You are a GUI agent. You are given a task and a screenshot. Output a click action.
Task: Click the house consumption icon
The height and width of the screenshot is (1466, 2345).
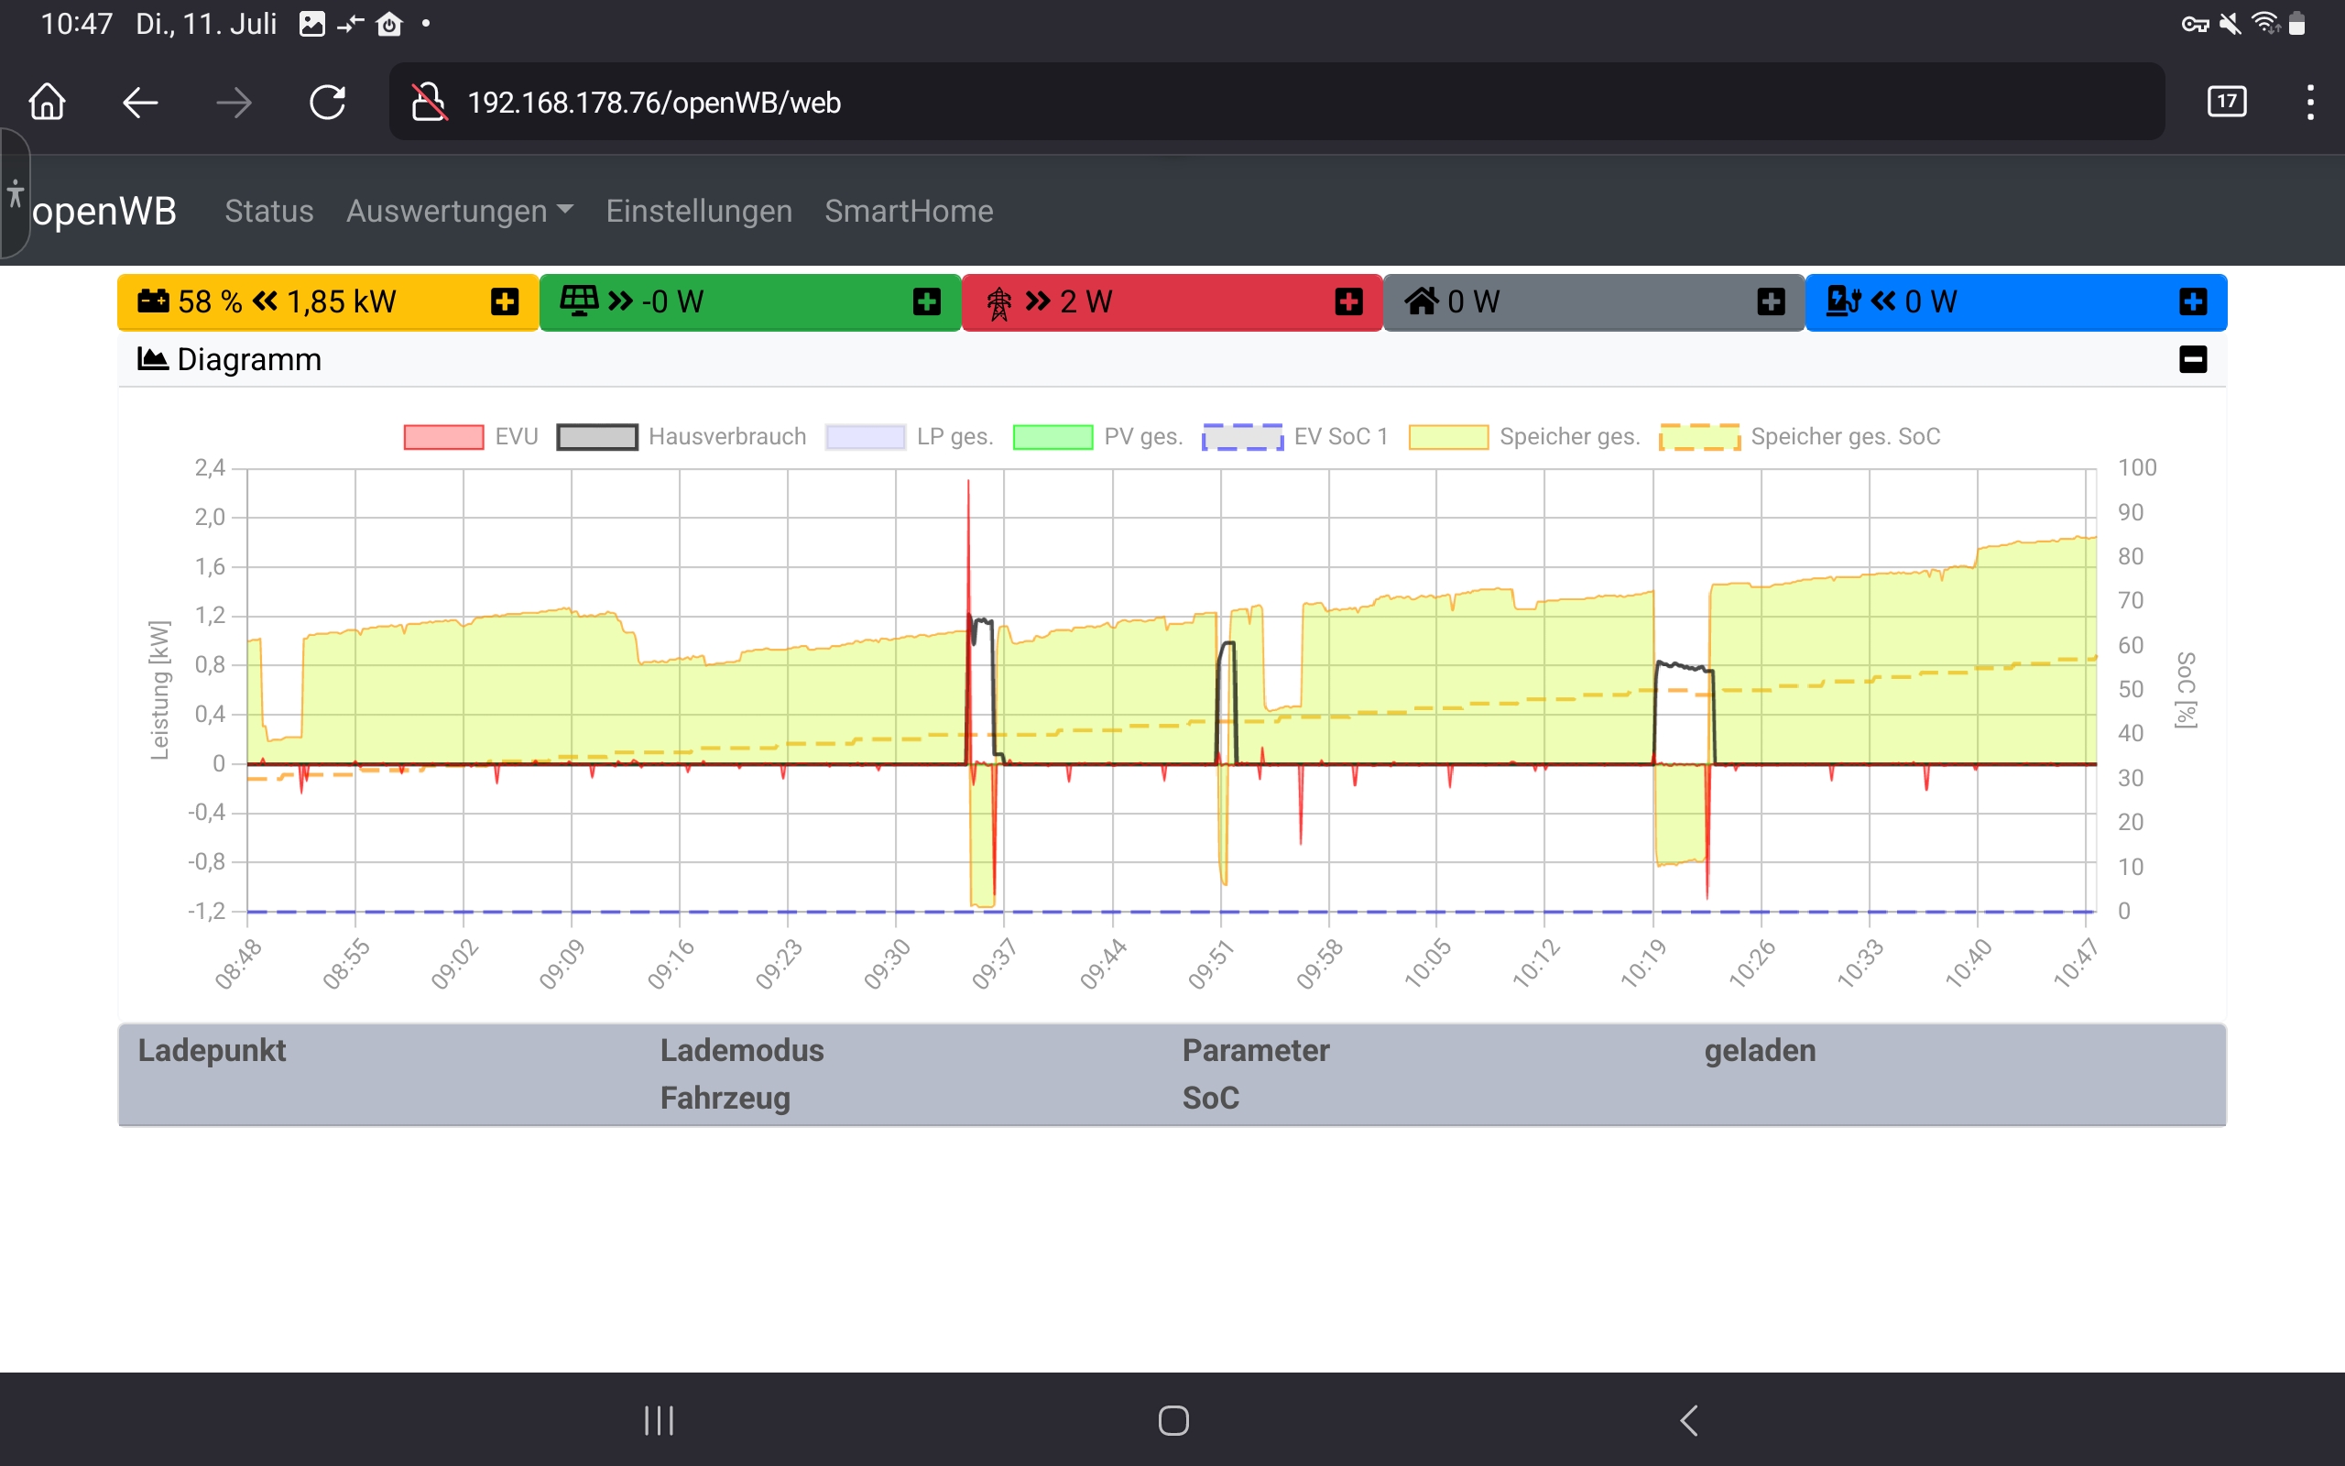click(x=1421, y=301)
